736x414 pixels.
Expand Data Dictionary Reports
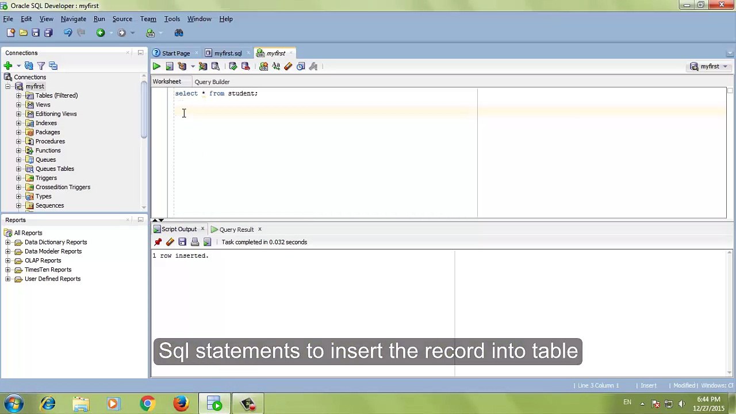(x=8, y=242)
